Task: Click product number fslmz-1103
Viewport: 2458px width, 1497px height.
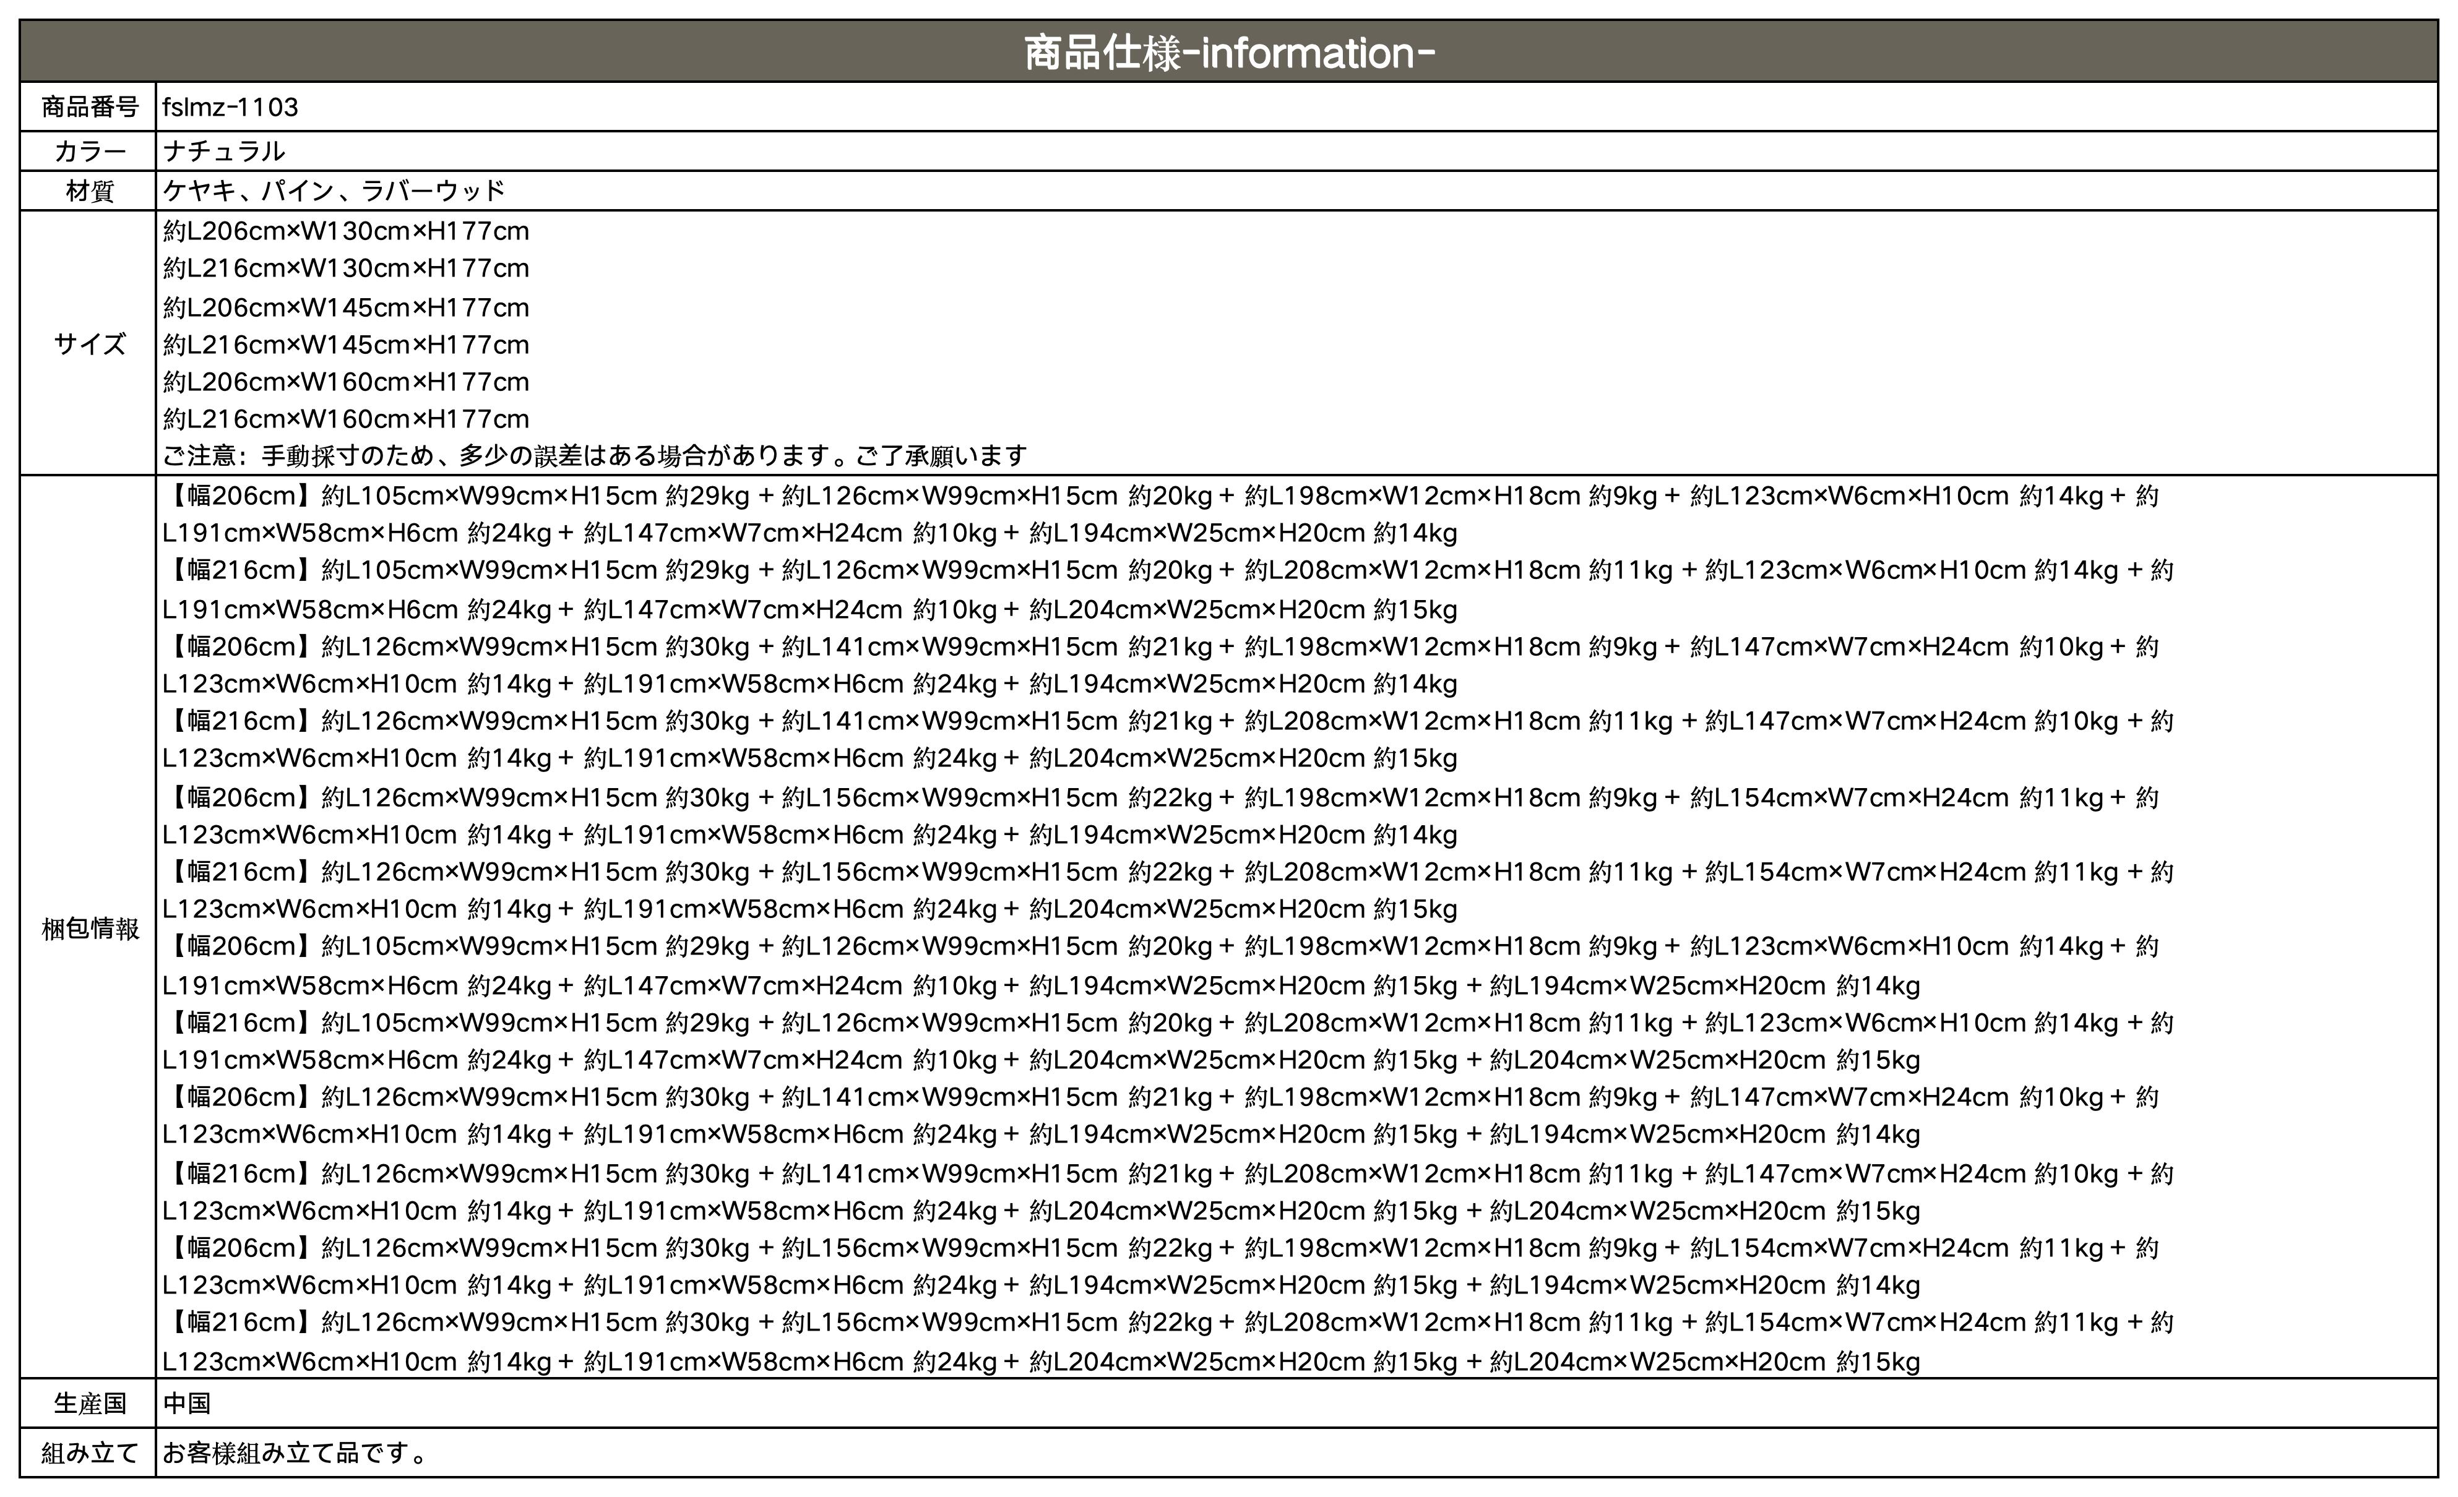Action: (230, 107)
